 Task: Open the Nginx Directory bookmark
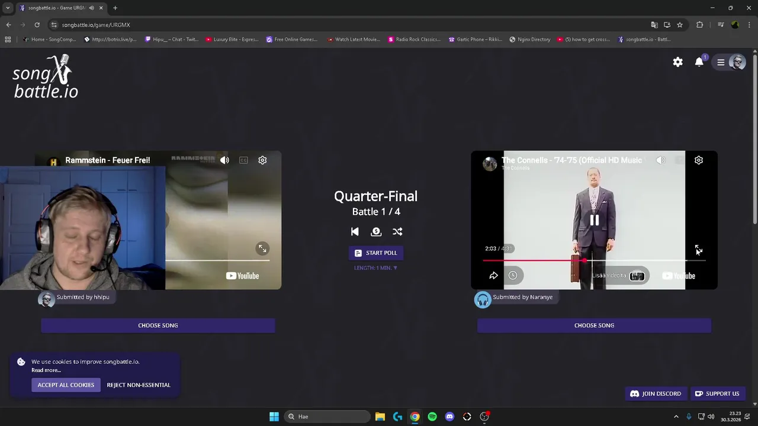click(530, 40)
